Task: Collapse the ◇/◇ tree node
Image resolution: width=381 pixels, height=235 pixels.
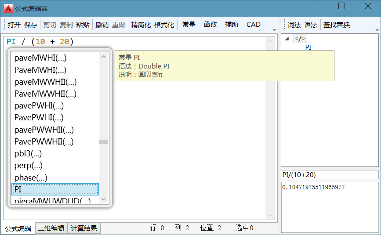Action: pyautogui.click(x=287, y=39)
